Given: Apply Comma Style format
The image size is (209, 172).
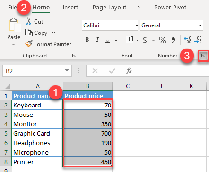Looking at the screenshot, I should click(173, 40).
